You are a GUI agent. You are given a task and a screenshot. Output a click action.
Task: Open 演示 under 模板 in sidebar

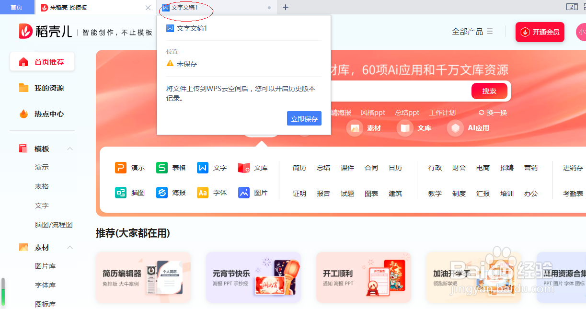[42, 167]
